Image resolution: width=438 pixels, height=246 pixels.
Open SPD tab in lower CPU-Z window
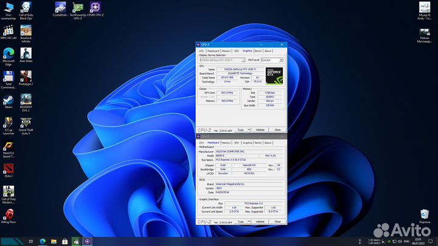(x=237, y=143)
